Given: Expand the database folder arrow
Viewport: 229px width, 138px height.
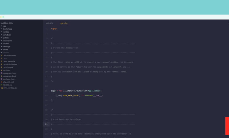Looking at the screenshot, I should (1, 35).
